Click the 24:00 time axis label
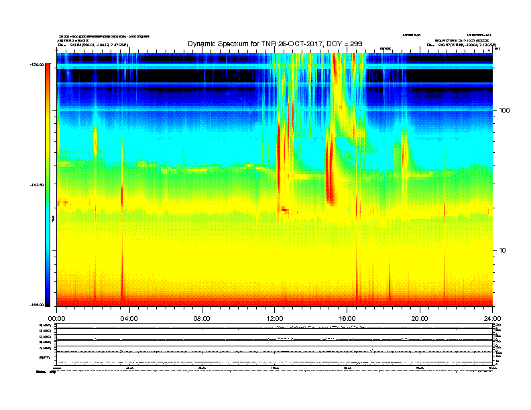Image resolution: width=531 pixels, height=410 pixels. (492, 319)
